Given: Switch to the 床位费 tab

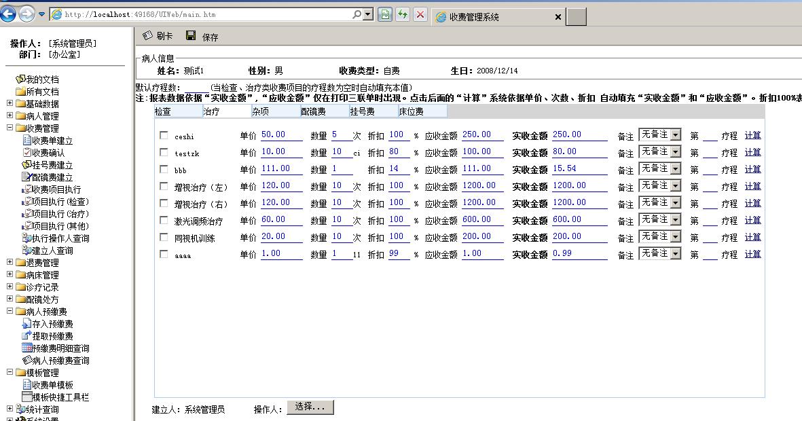Looking at the screenshot, I should coord(423,111).
